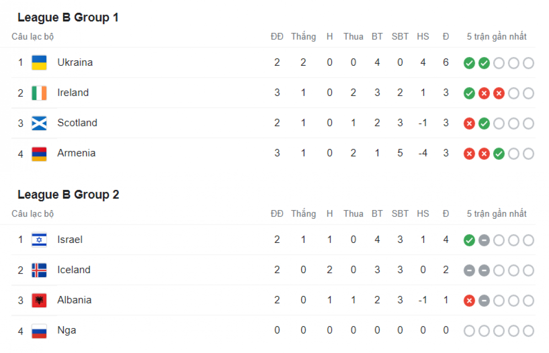
Task: Click the Armenia flag icon
Action: (39, 153)
